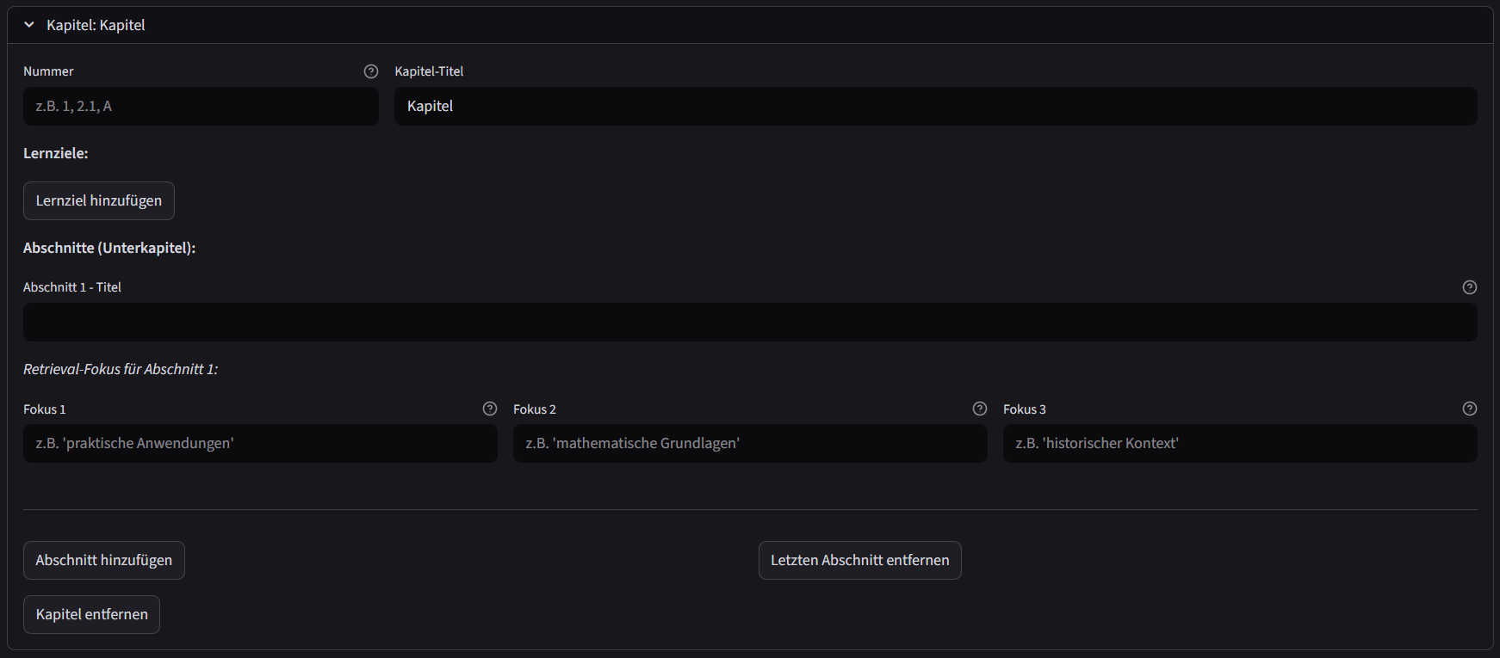1500x658 pixels.
Task: Click the 'Nummer' field label
Action: 48,71
